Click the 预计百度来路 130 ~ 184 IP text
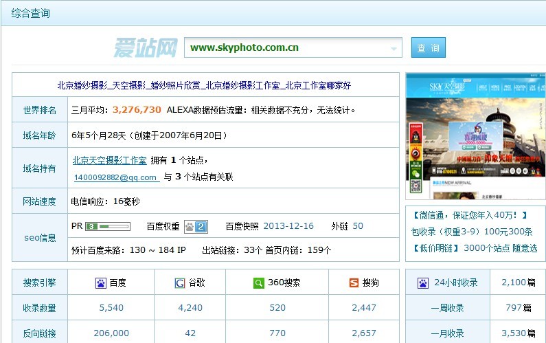 click(x=128, y=250)
